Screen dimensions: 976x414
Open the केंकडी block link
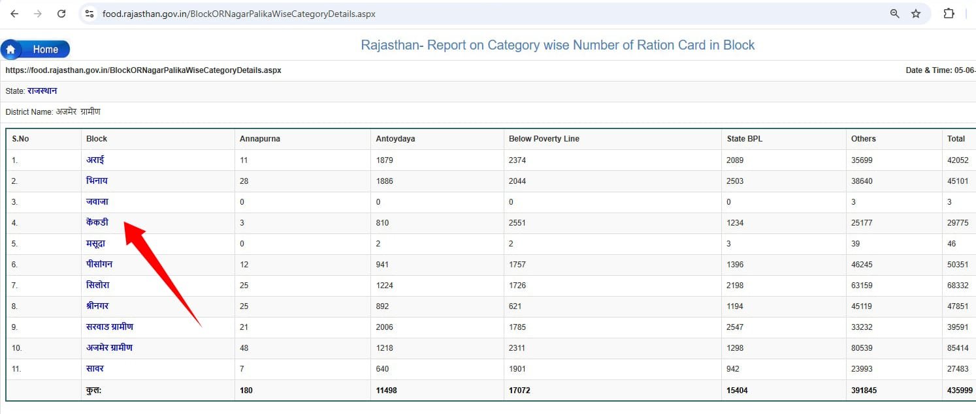tap(97, 222)
